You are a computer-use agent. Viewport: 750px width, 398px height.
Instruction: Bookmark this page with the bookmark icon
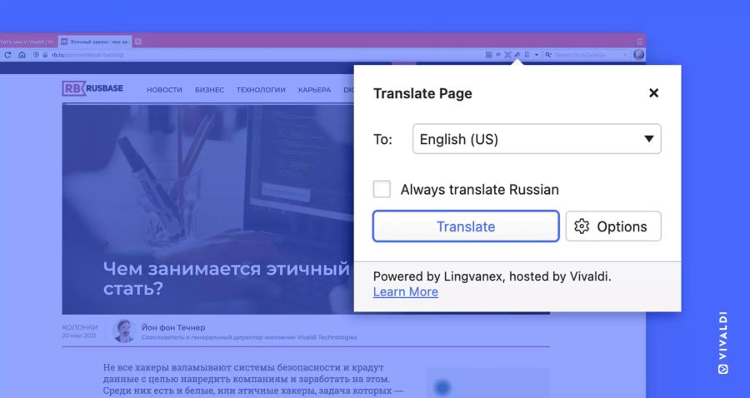click(x=527, y=55)
